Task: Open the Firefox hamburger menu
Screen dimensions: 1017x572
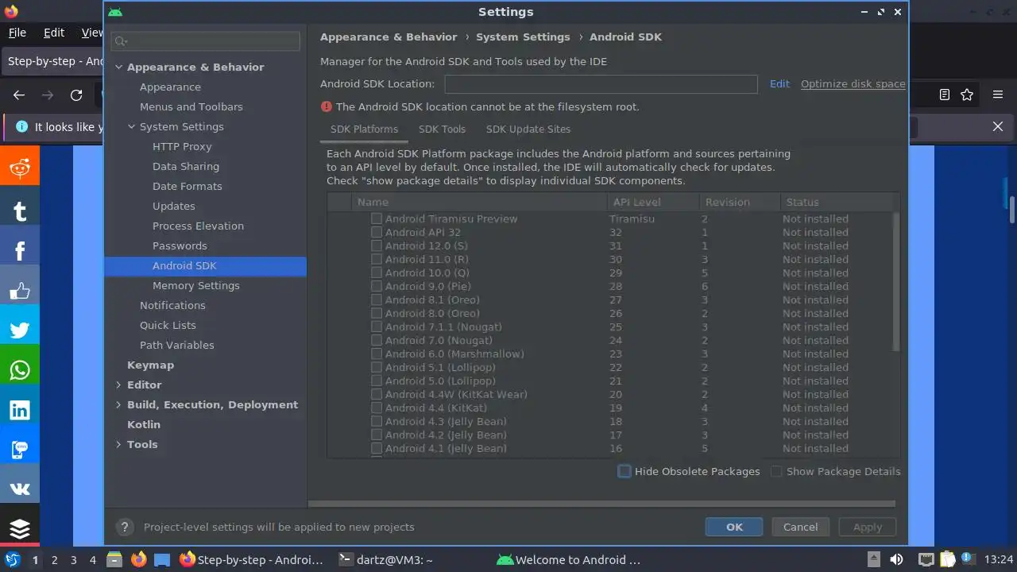Action: pyautogui.click(x=998, y=95)
